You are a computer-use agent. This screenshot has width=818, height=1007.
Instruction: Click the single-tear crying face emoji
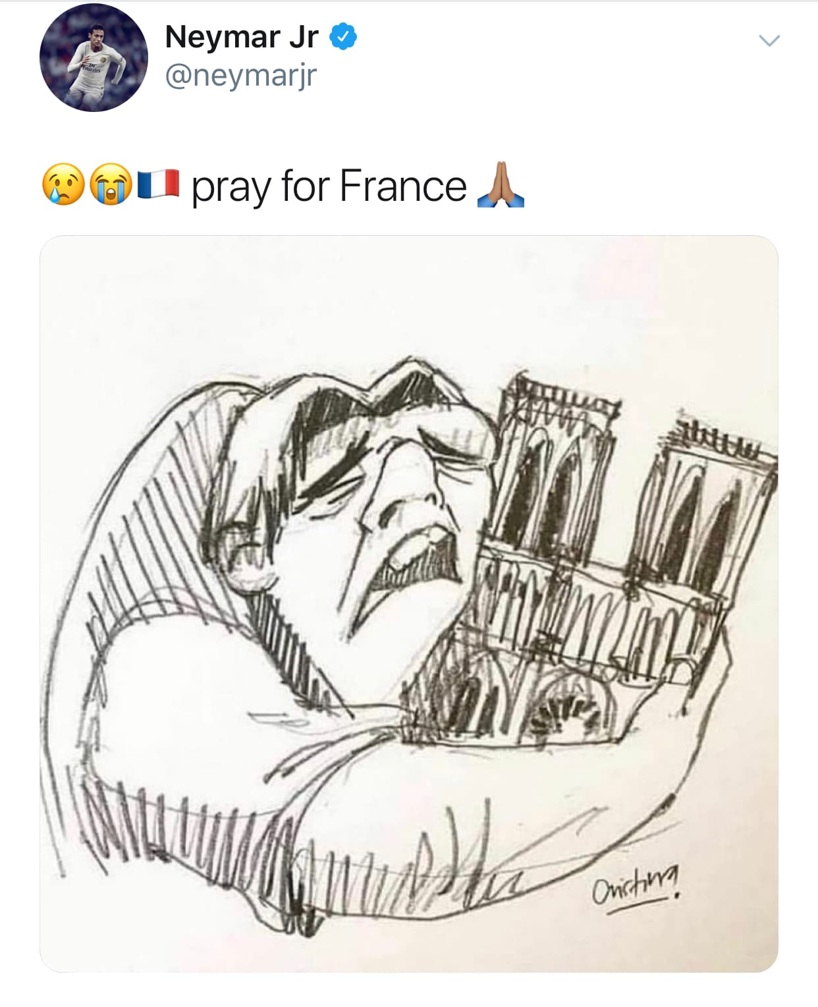[x=63, y=185]
